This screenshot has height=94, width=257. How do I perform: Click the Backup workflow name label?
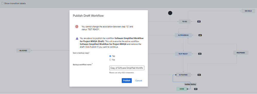click(x=82, y=65)
